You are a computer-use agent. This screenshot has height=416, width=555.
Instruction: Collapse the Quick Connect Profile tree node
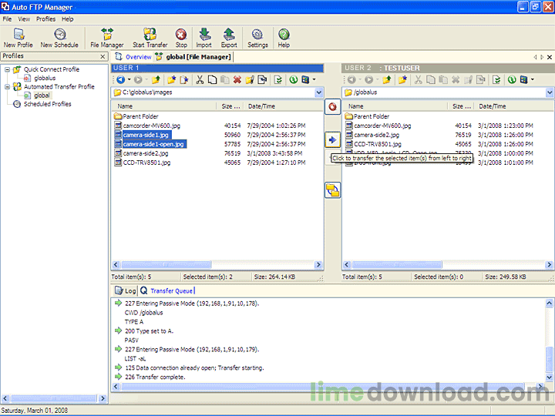(x=7, y=69)
